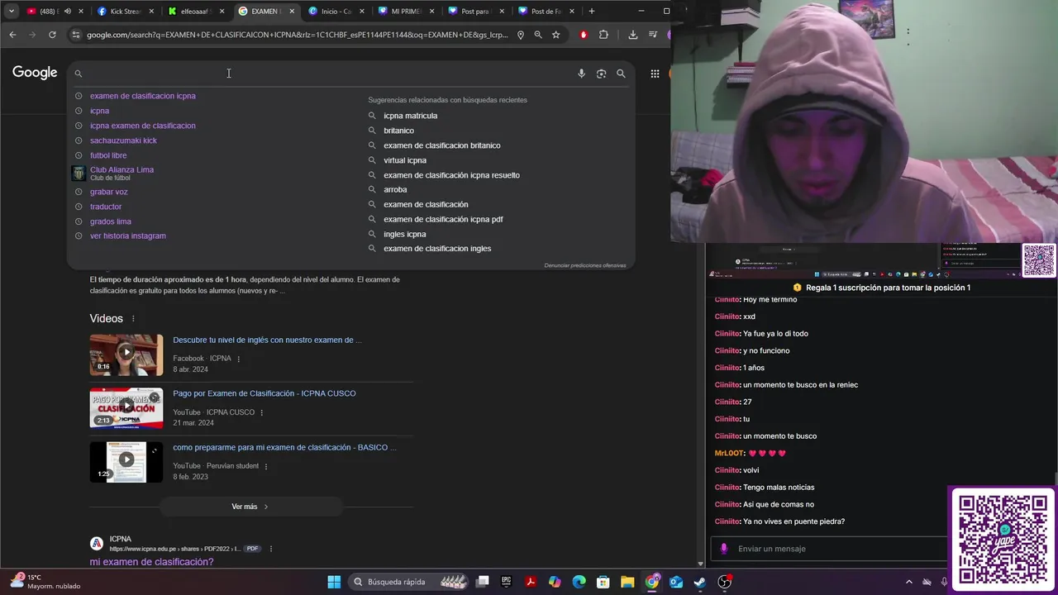The image size is (1058, 595).
Task: Open the Windows Start menu
Action: coord(334,582)
